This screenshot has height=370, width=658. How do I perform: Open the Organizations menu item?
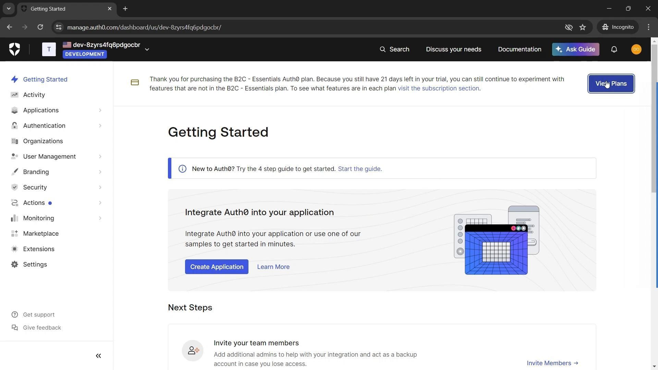(x=43, y=141)
